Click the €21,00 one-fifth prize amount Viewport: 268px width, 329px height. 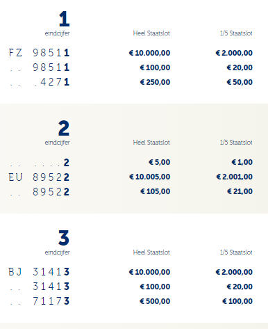point(240,191)
